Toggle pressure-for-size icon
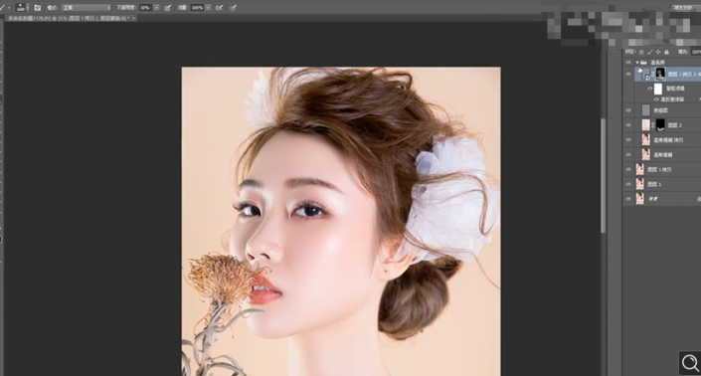The image size is (701, 376). [x=233, y=8]
